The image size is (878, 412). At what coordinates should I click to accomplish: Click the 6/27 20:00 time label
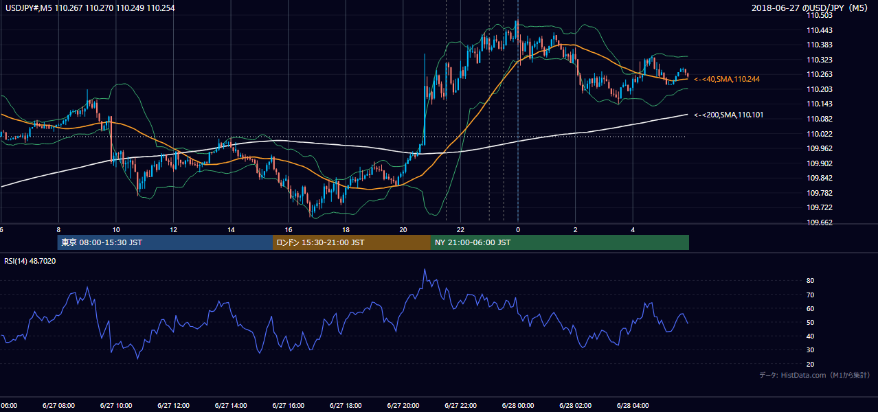tap(403, 406)
